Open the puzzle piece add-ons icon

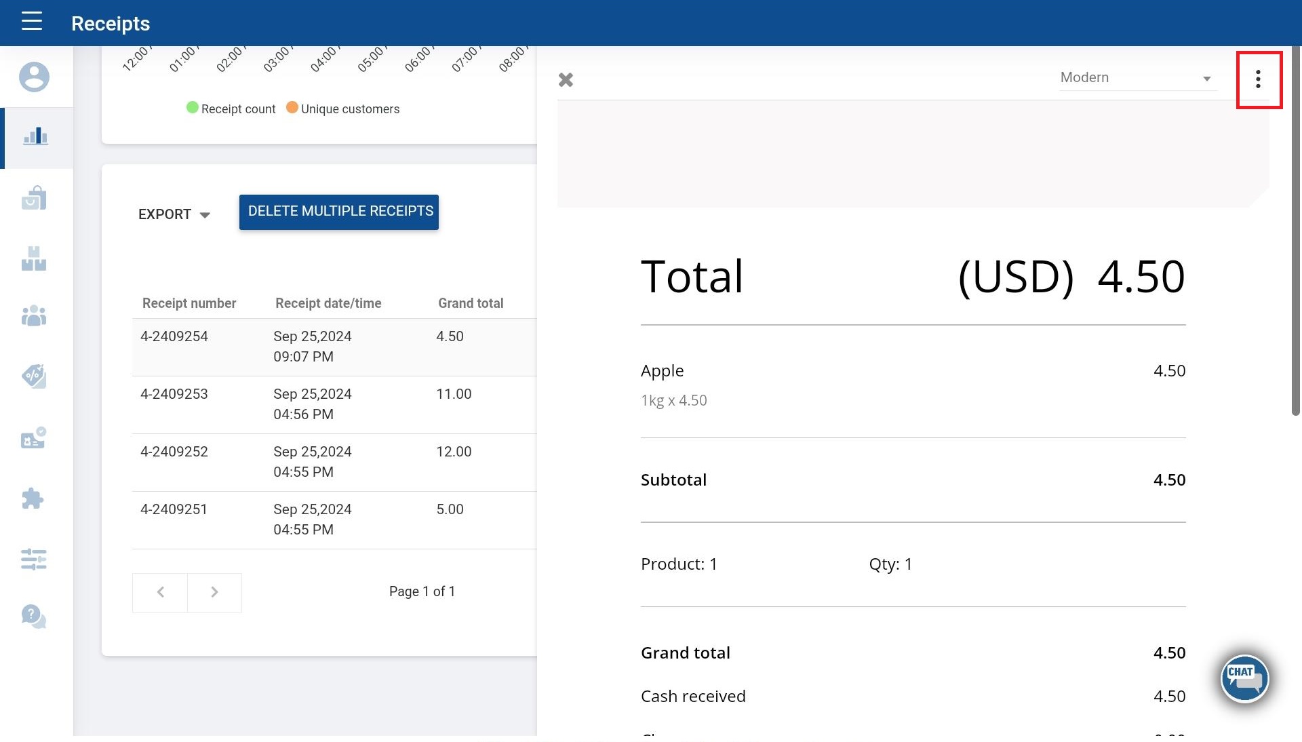33,499
